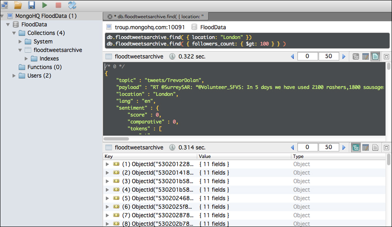Select the Indexes folder label
Viewport: 392px width, 227px height.
[x=49, y=59]
